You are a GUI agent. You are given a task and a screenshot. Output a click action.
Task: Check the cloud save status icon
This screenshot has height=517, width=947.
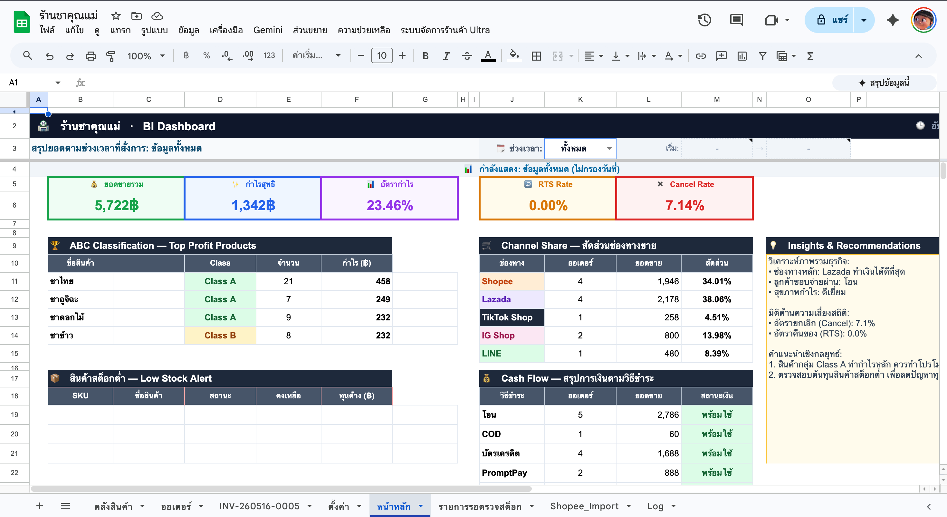(x=157, y=16)
